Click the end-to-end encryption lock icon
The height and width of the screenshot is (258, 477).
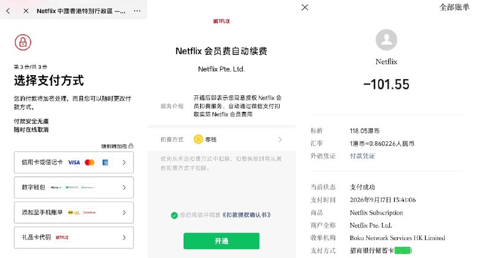(x=131, y=146)
